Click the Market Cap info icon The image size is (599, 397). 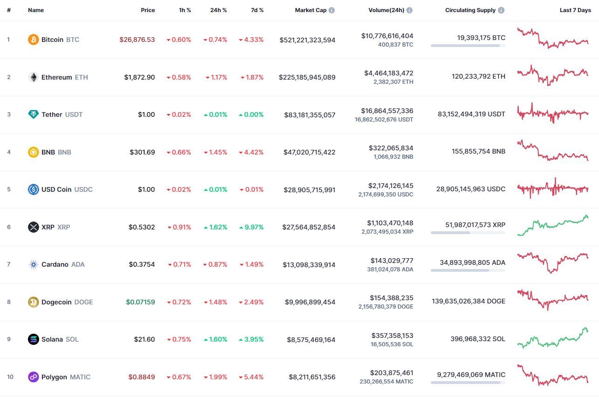332,10
